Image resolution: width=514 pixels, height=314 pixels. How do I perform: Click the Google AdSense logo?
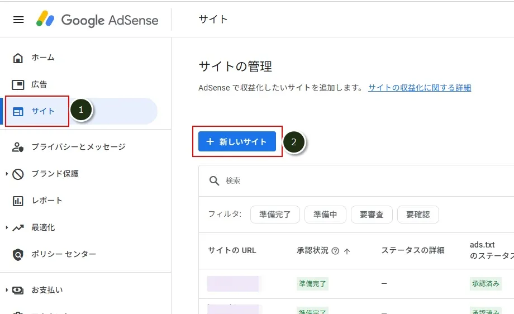[97, 20]
